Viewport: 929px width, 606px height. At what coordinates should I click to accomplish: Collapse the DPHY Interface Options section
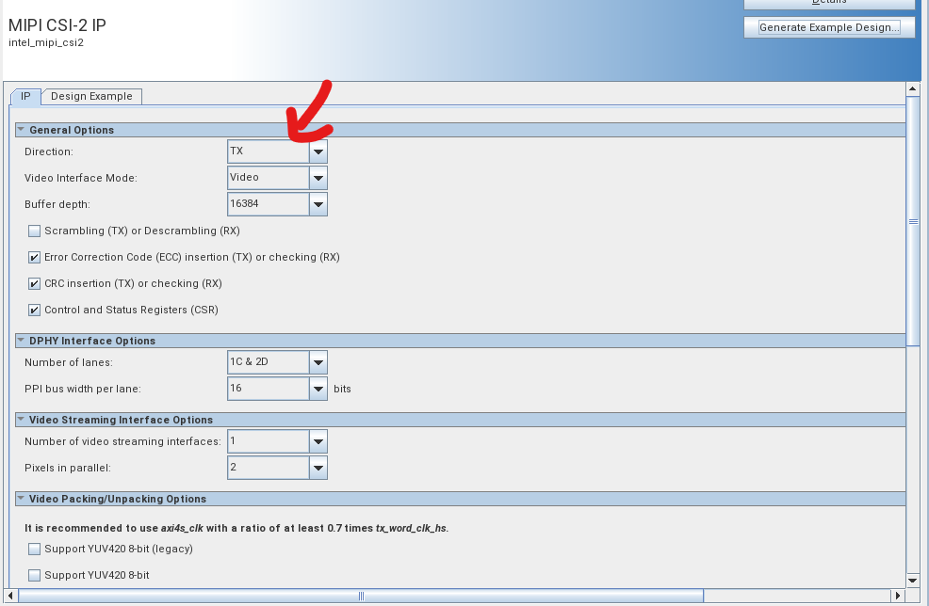pos(21,341)
